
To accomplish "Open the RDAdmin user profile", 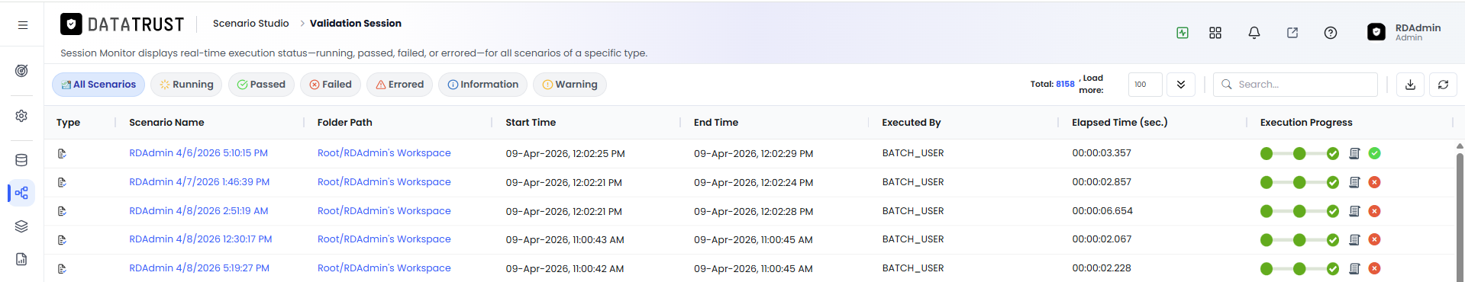I will pyautogui.click(x=1404, y=32).
